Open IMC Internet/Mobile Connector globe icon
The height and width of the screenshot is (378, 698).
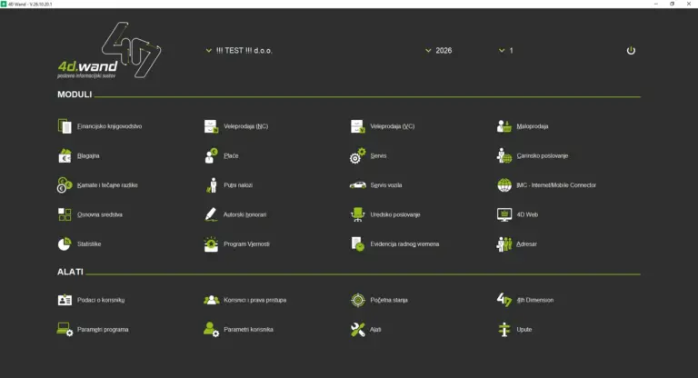504,185
